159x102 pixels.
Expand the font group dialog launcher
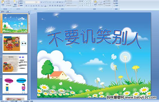click(x=47, y=9)
